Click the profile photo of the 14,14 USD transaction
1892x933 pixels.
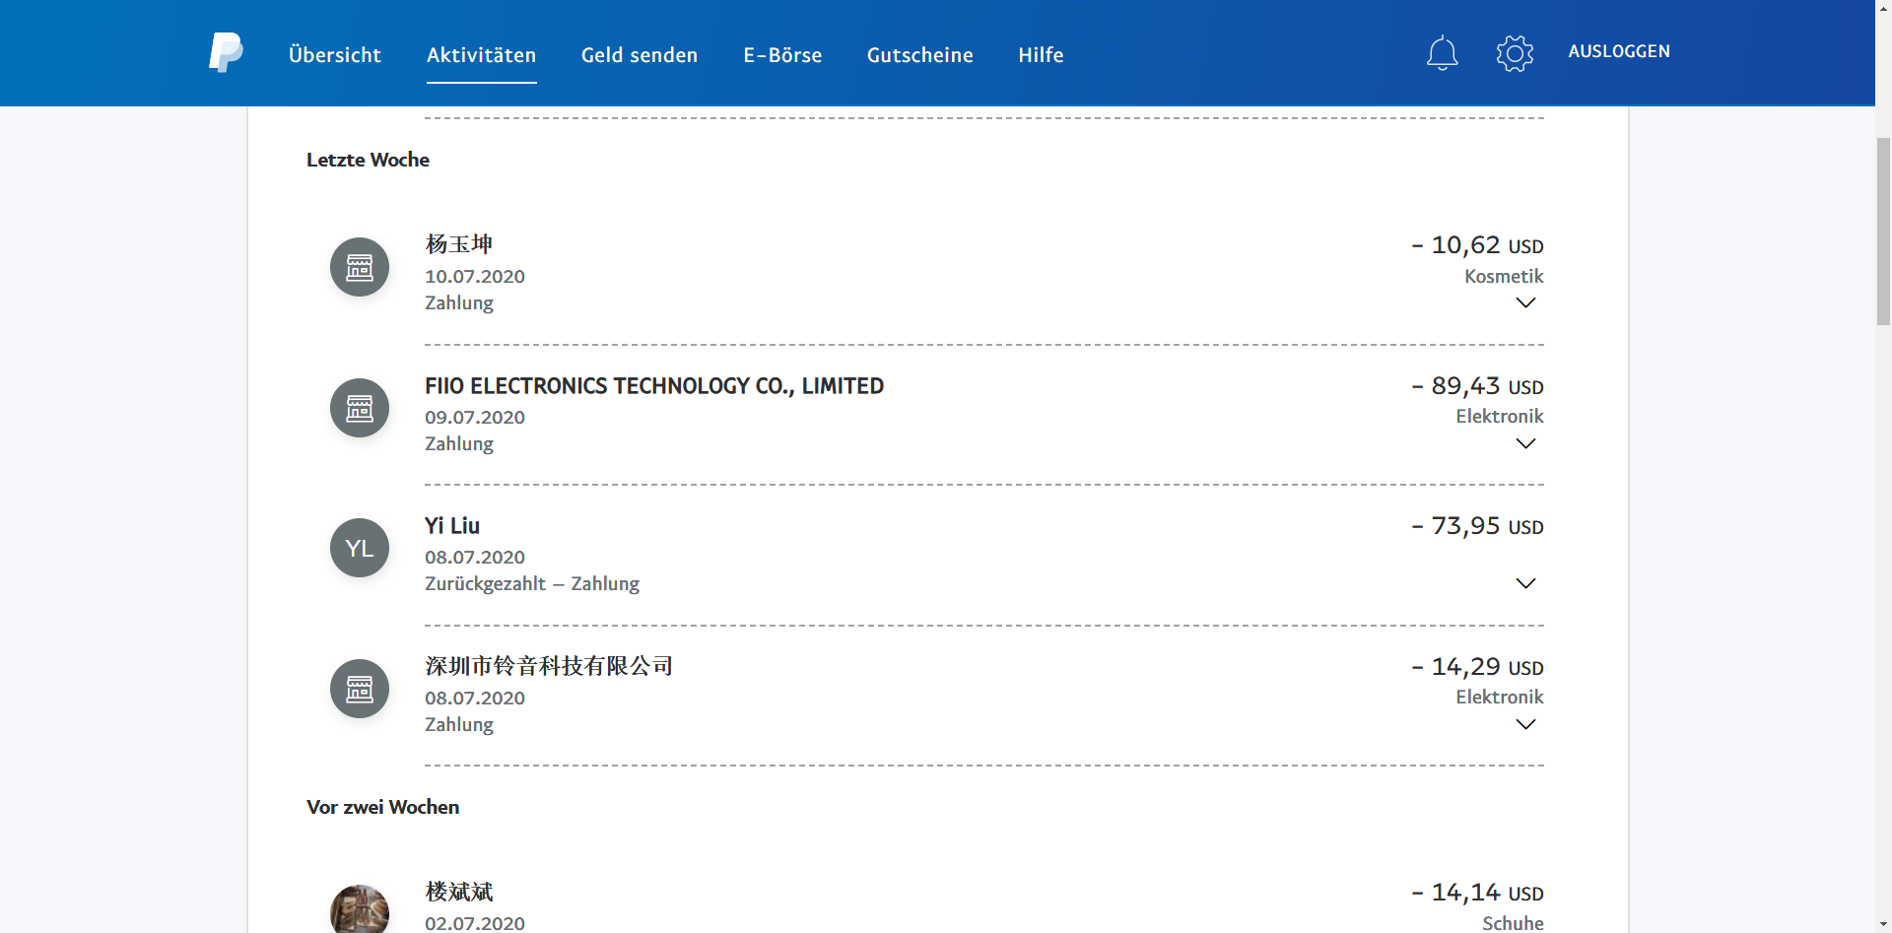coord(360,910)
